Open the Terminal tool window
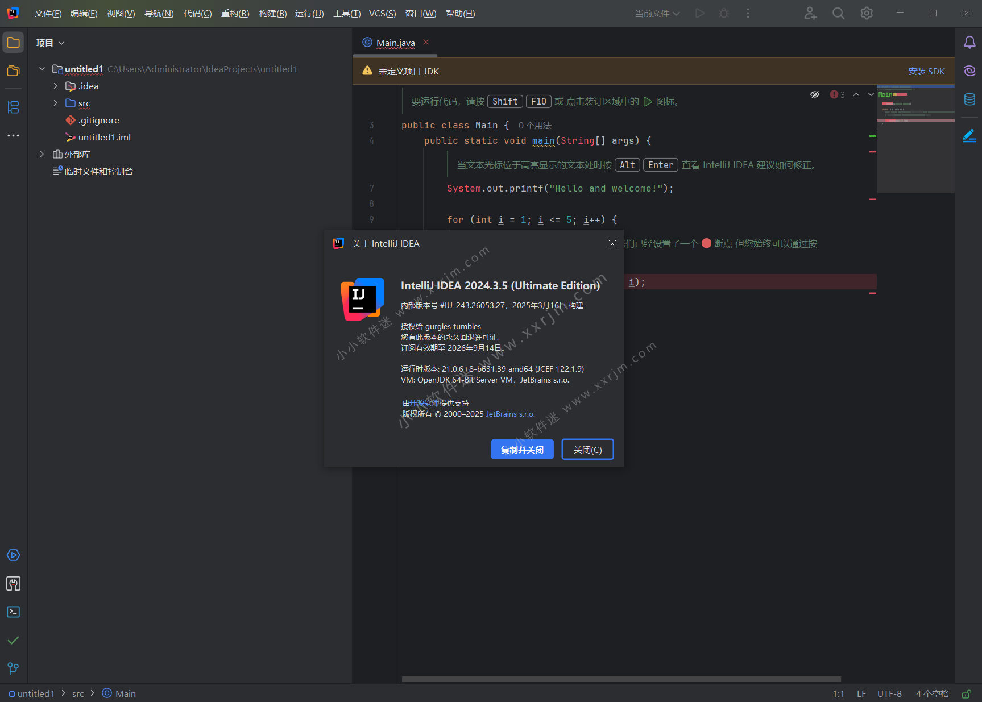This screenshot has width=982, height=702. tap(13, 612)
